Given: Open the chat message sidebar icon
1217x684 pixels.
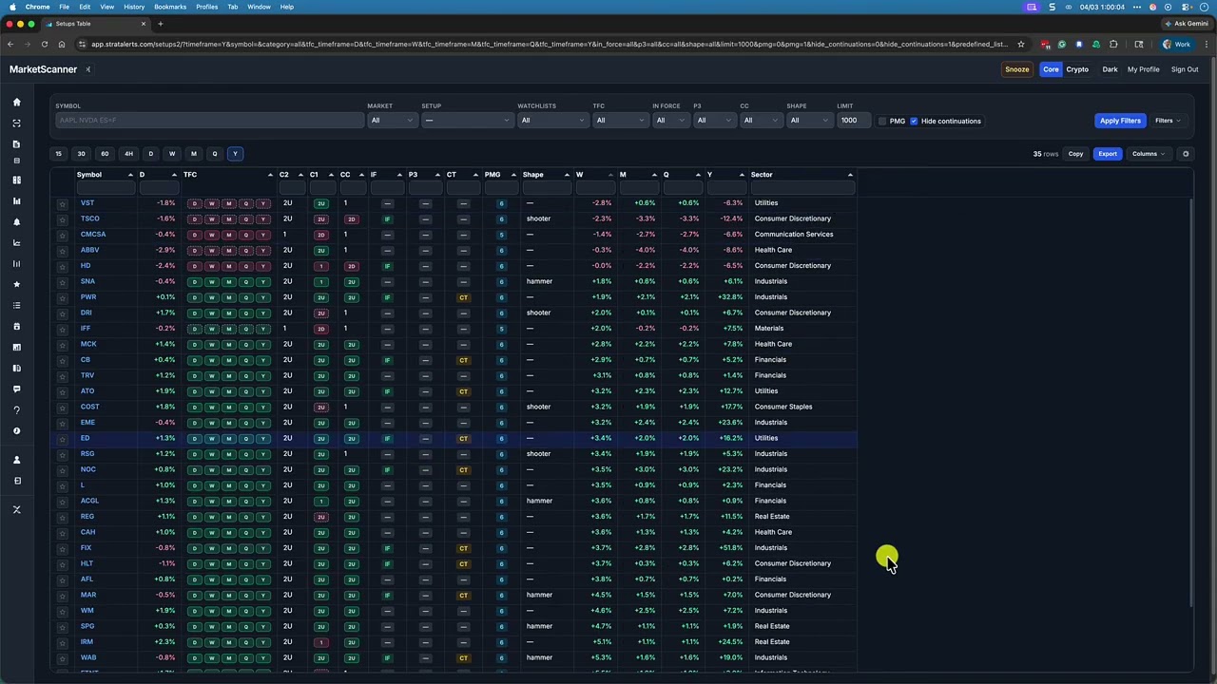Looking at the screenshot, I should click(16, 389).
